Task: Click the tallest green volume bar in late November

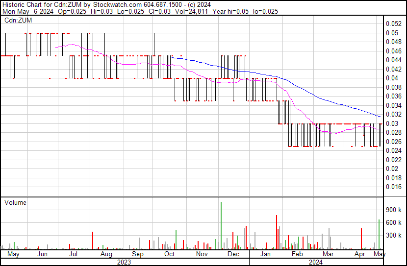Action: coord(221,225)
